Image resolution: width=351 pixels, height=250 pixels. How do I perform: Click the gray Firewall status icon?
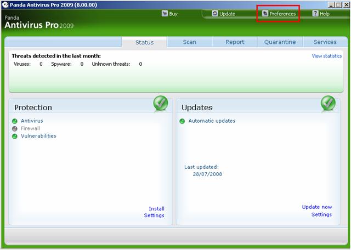[x=14, y=129]
